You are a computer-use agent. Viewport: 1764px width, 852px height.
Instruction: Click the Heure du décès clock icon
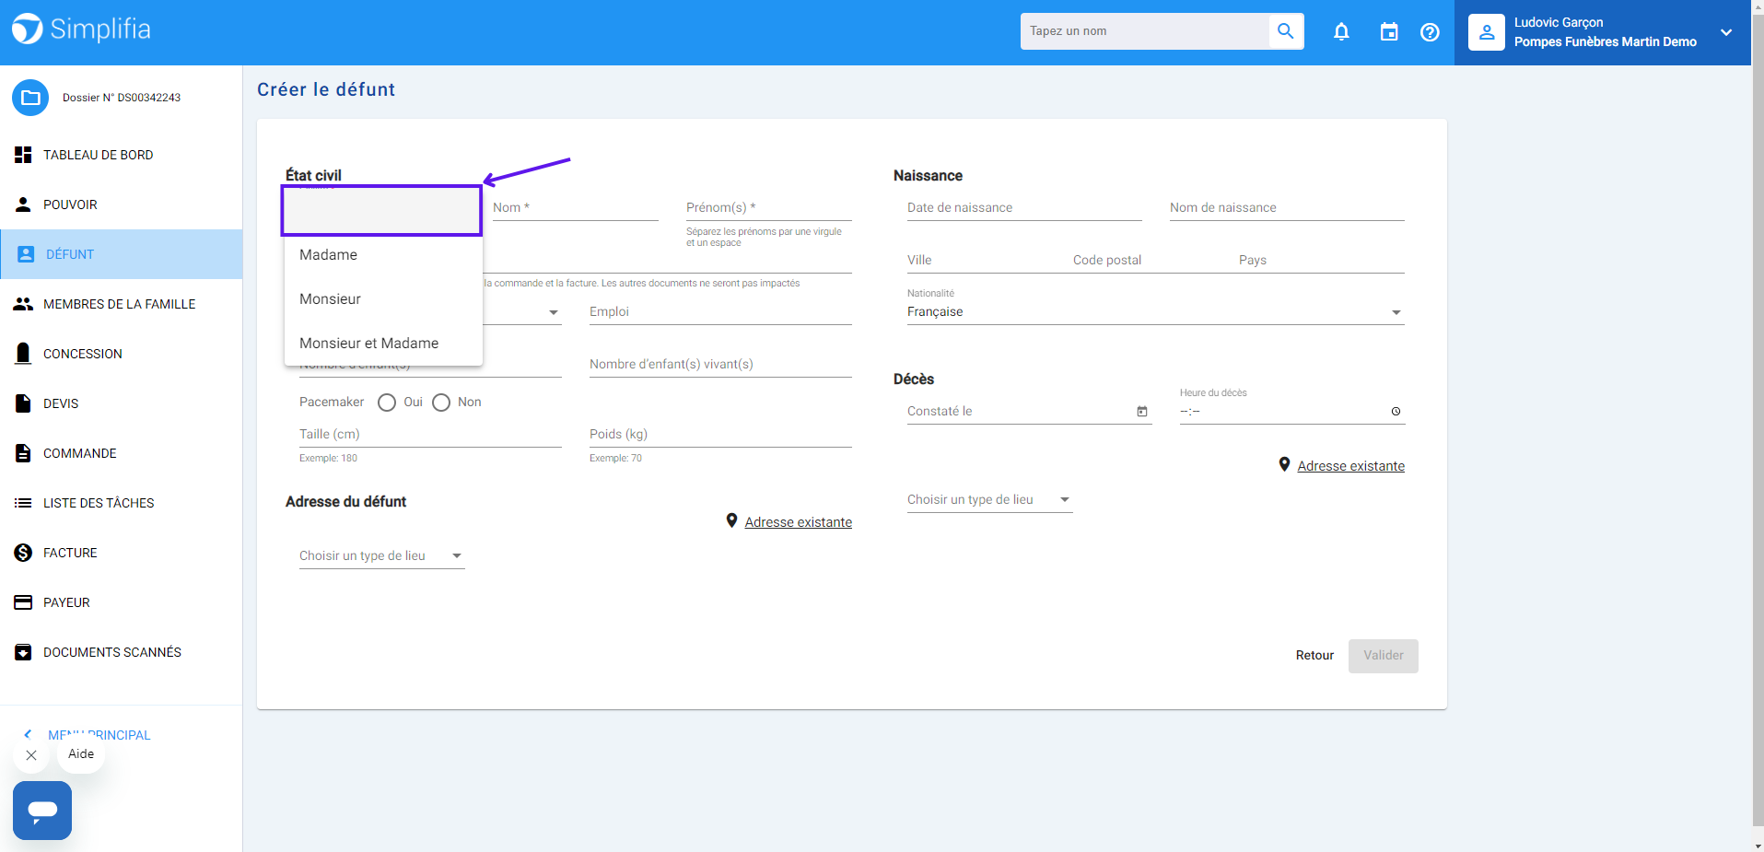pos(1396,412)
